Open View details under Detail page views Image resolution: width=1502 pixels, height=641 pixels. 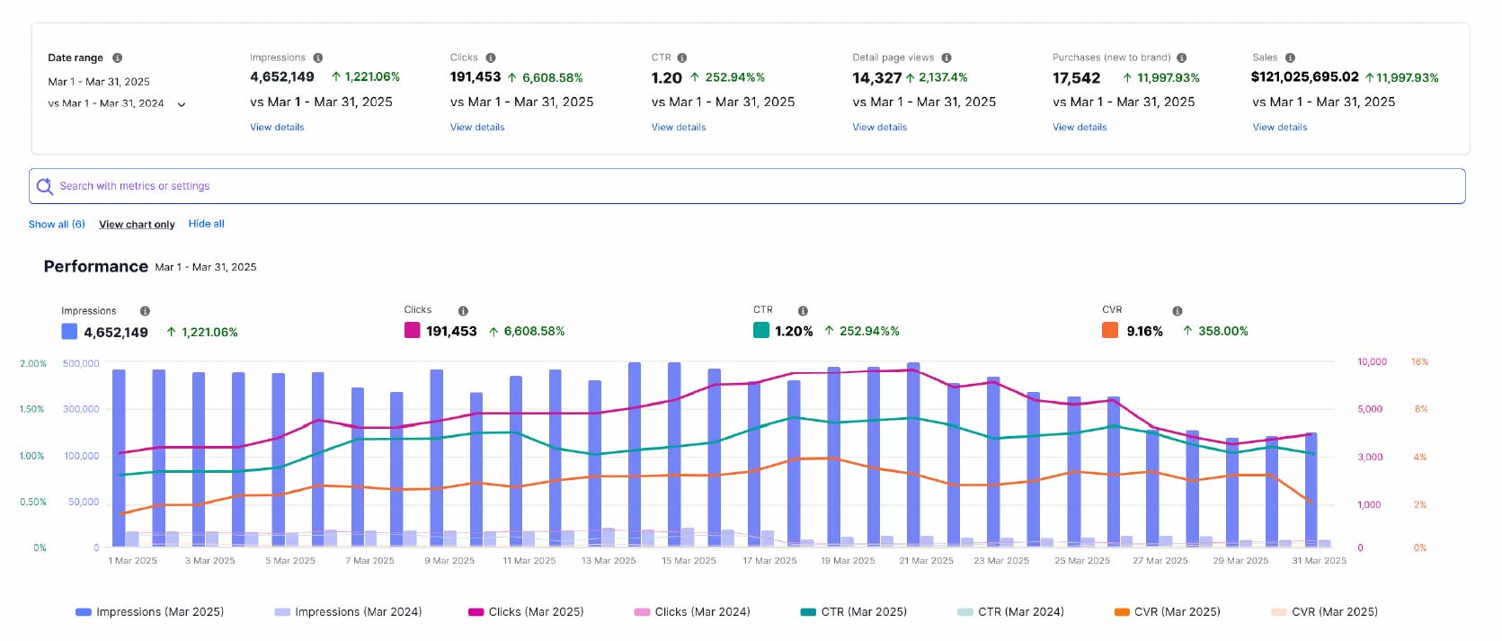(x=880, y=128)
